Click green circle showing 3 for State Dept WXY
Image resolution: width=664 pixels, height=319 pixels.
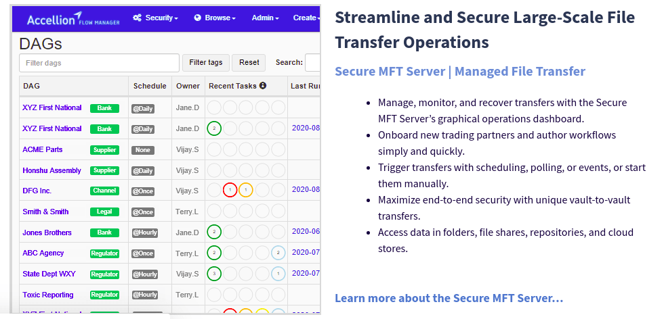(214, 274)
